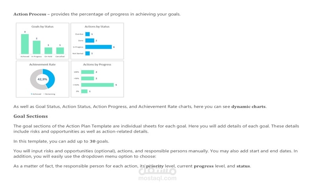Click the In Progress bar in Goals by Status
Screen dimensions: 315x185
click(x=37, y=47)
